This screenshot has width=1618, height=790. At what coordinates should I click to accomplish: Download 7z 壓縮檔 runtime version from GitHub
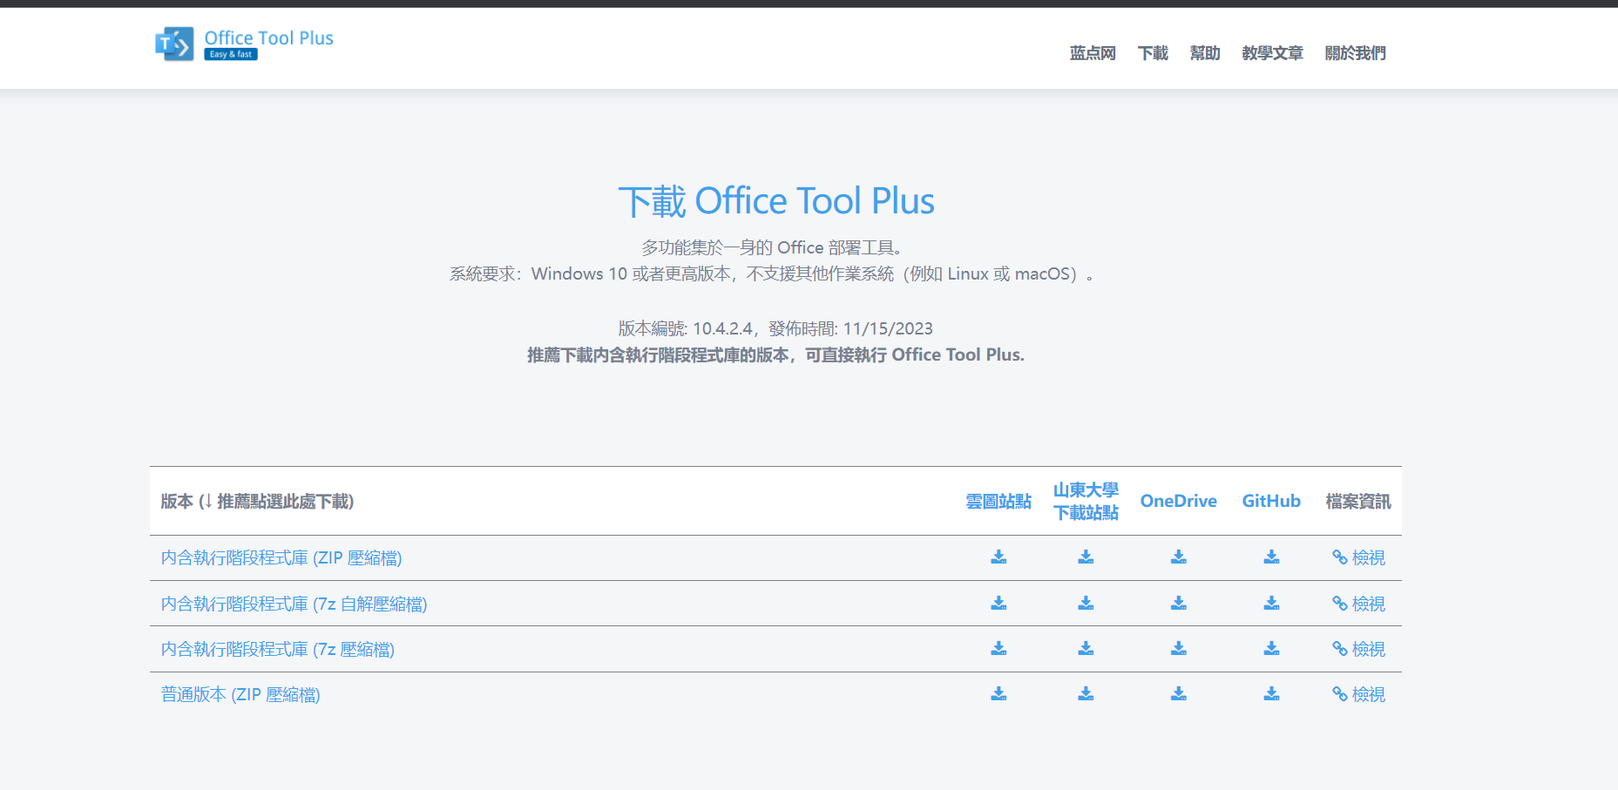tap(1271, 649)
